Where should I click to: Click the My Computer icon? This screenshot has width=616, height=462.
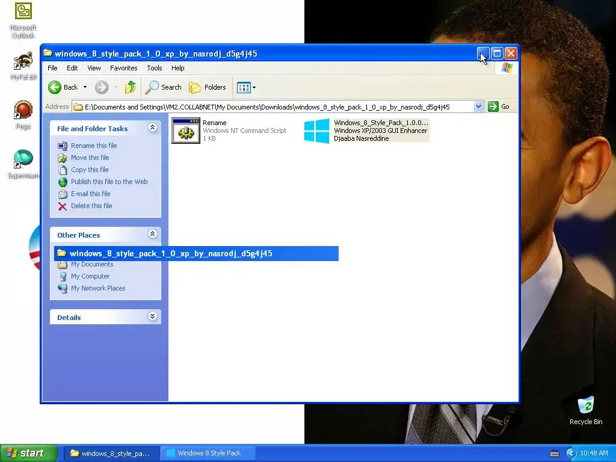[63, 277]
